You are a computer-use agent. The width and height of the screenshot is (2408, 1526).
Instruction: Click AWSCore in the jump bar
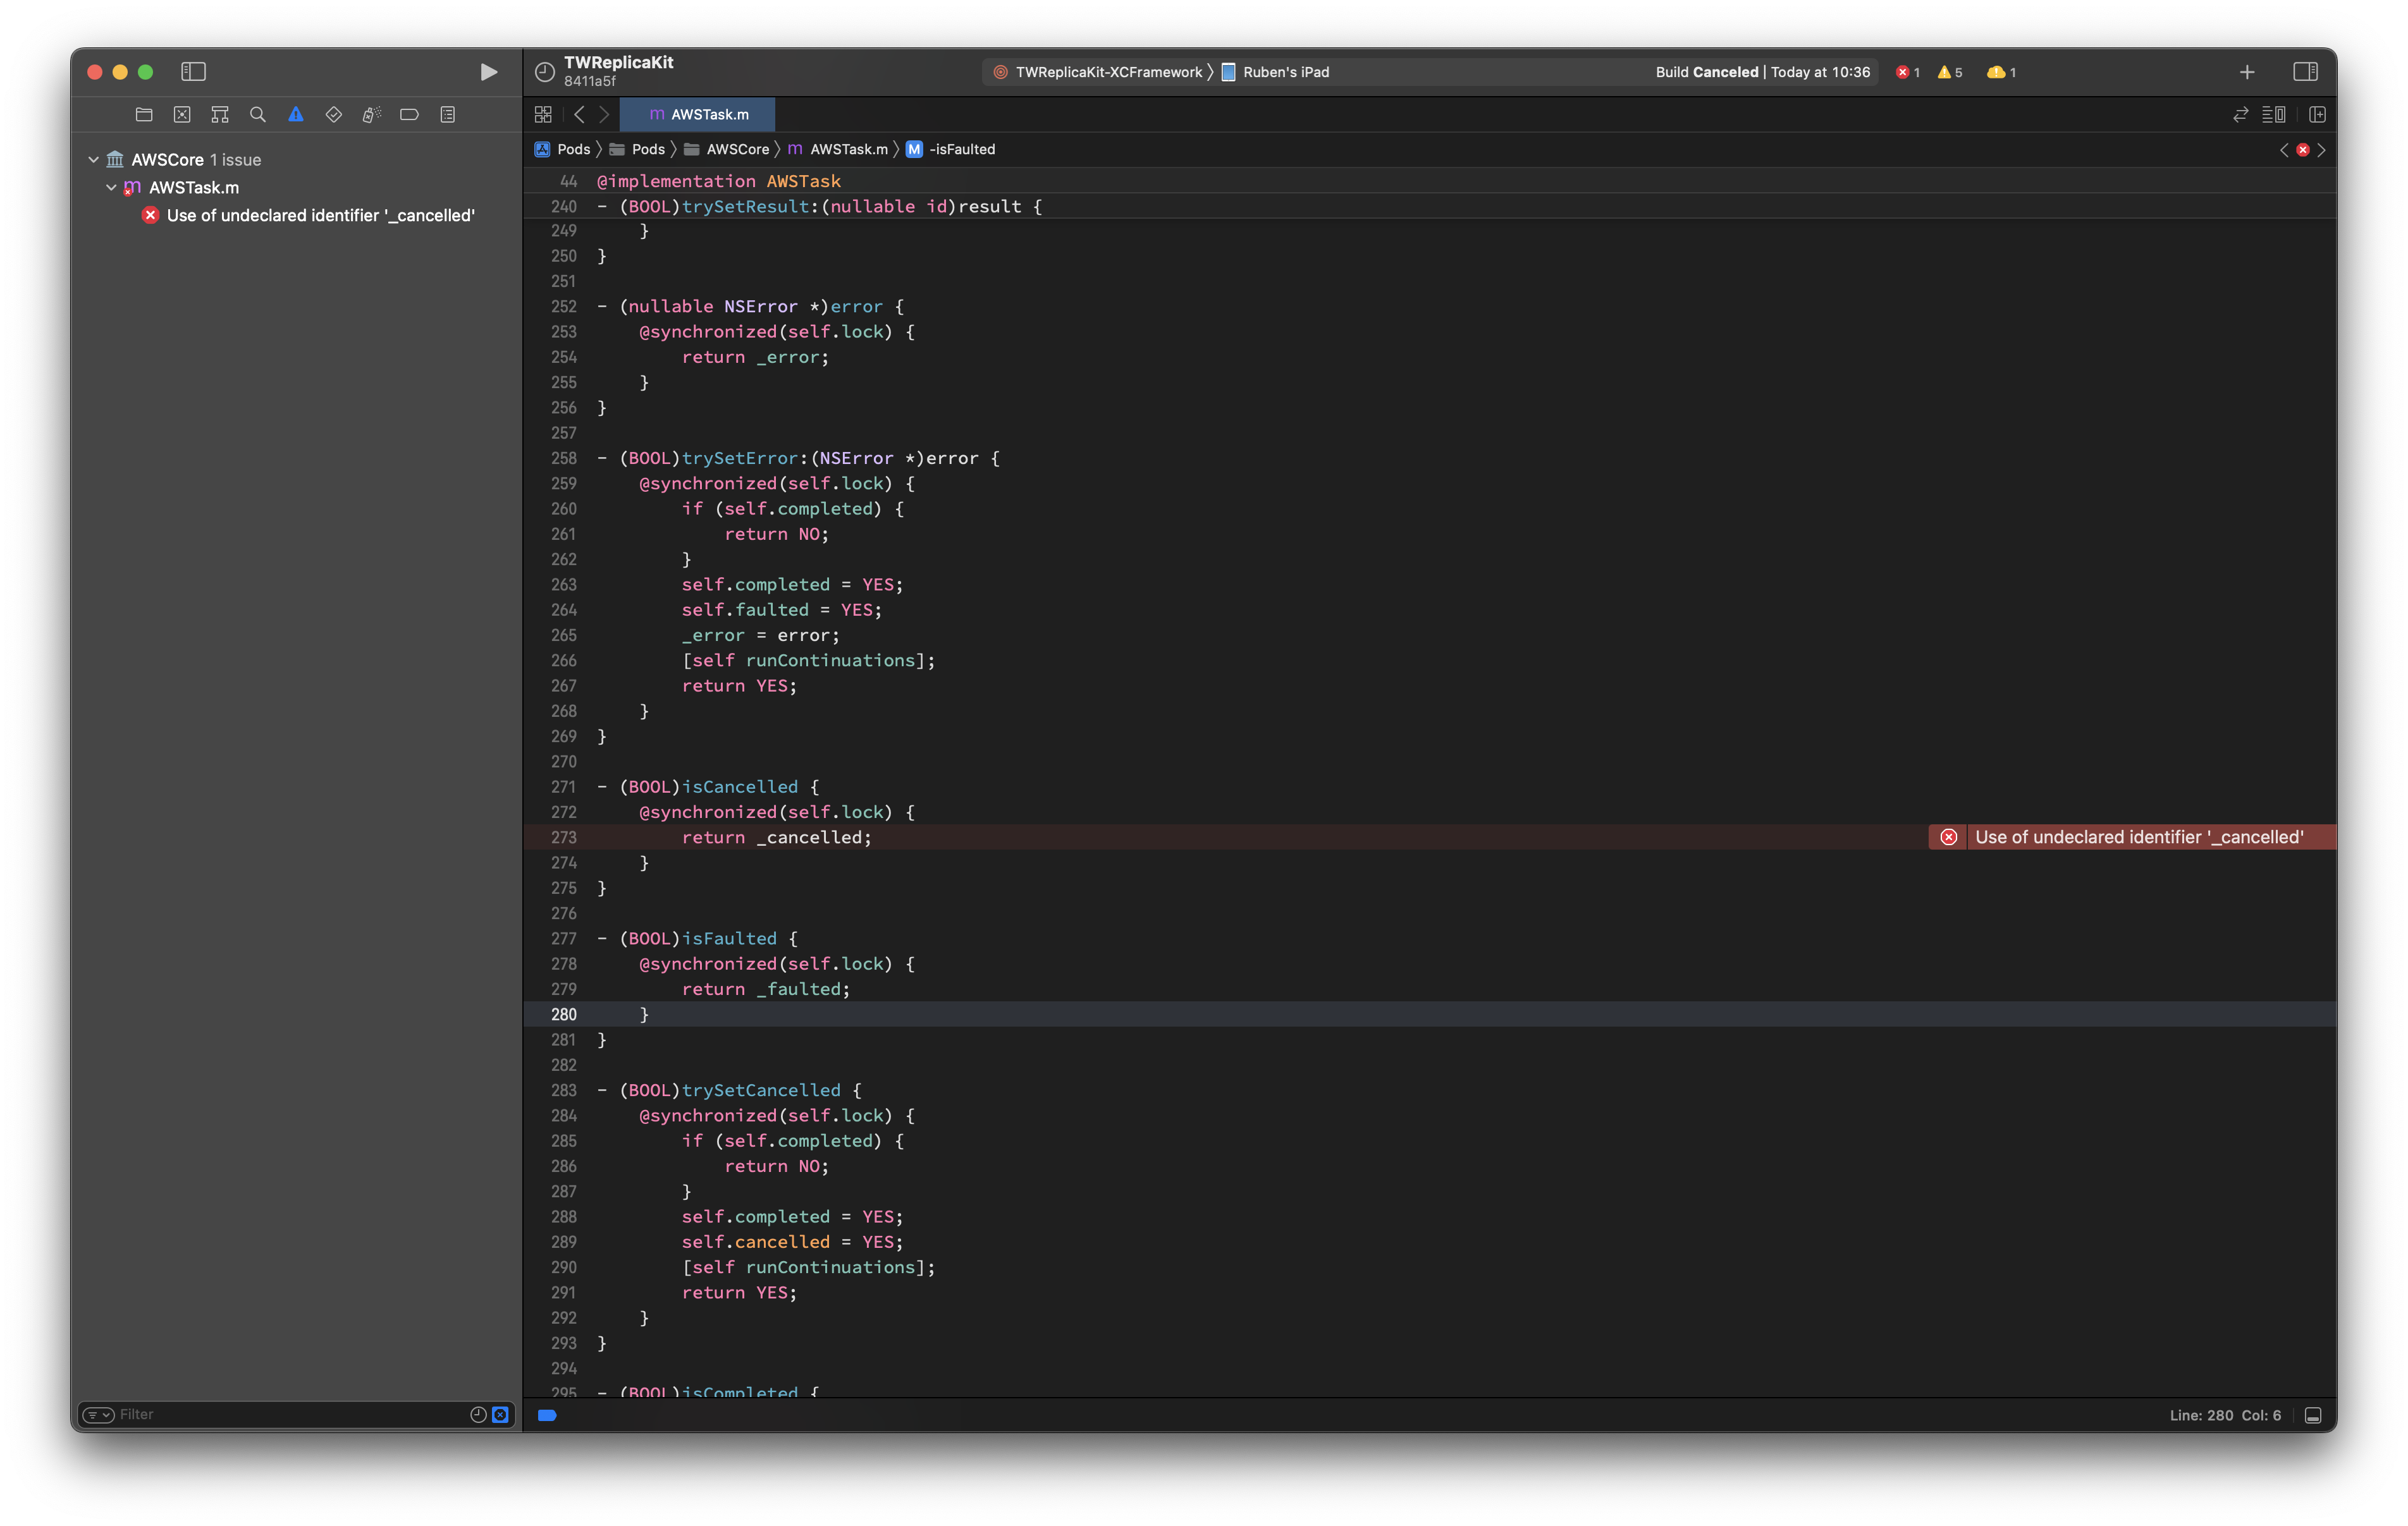pyautogui.click(x=737, y=150)
